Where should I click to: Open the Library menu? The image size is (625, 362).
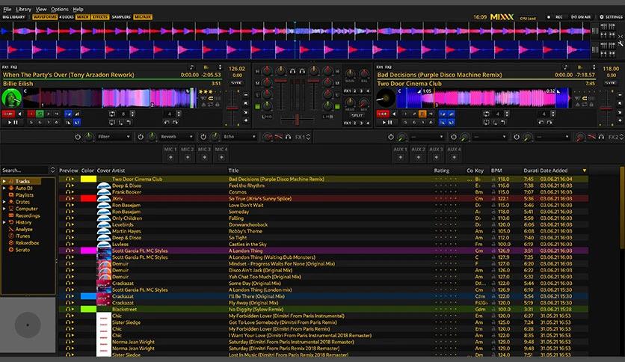tap(23, 9)
